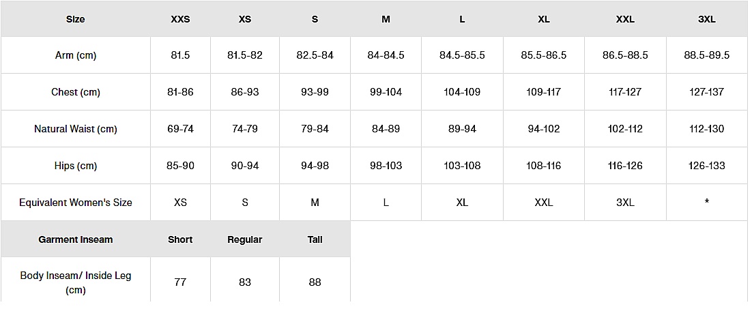Select the 3XL column header
752x309 pixels.
[706, 19]
